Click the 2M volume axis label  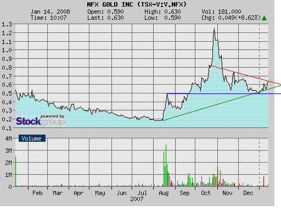point(8,163)
